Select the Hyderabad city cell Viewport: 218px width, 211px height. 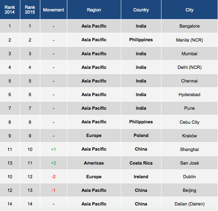pos(189,95)
